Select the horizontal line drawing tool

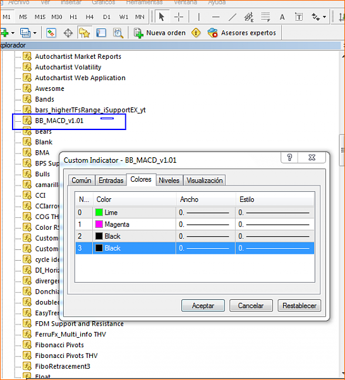coord(215,17)
